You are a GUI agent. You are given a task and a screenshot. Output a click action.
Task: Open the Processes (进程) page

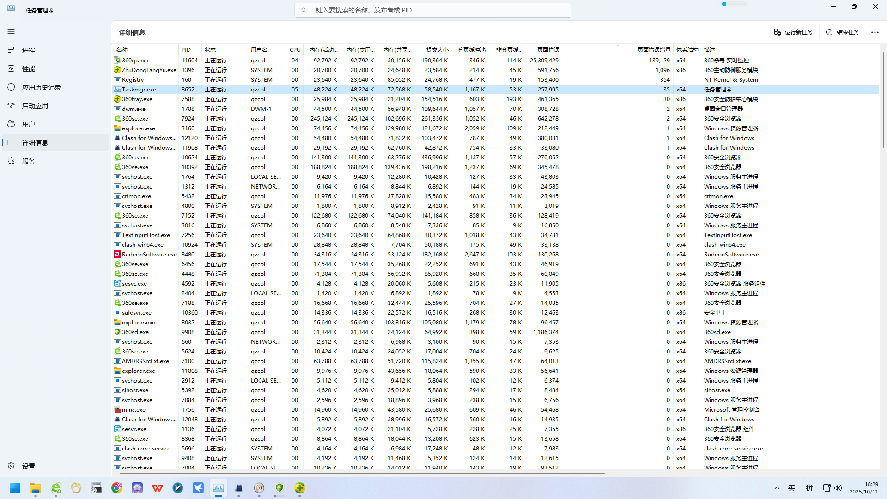click(x=28, y=50)
